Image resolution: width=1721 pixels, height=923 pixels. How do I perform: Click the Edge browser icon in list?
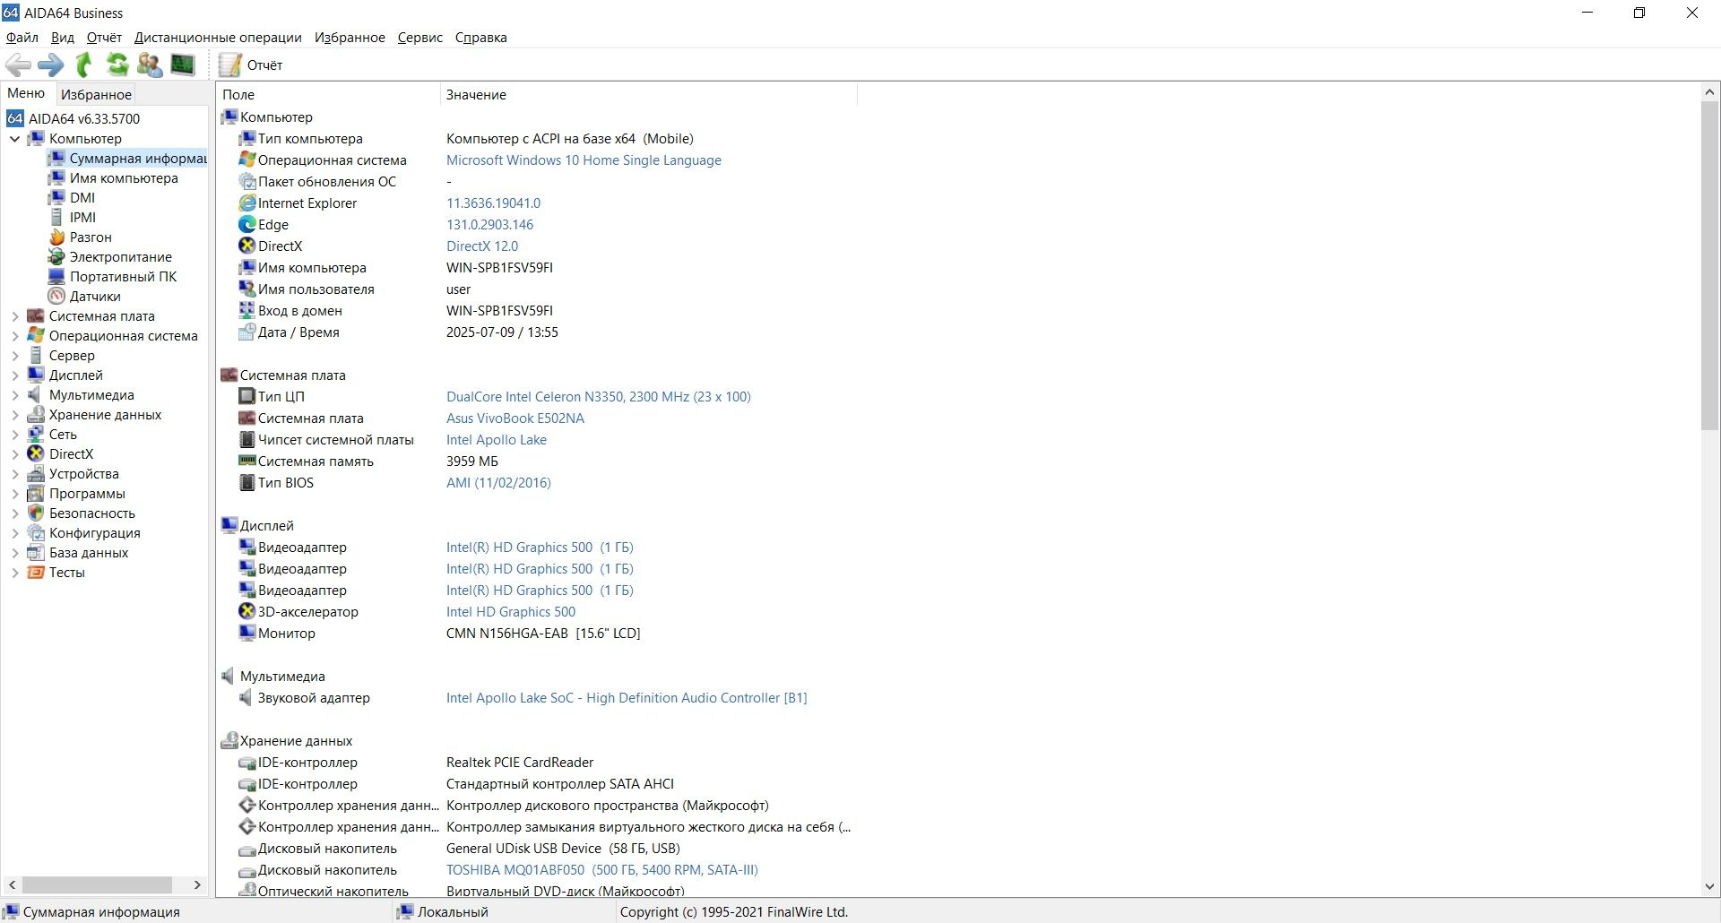[x=246, y=225]
